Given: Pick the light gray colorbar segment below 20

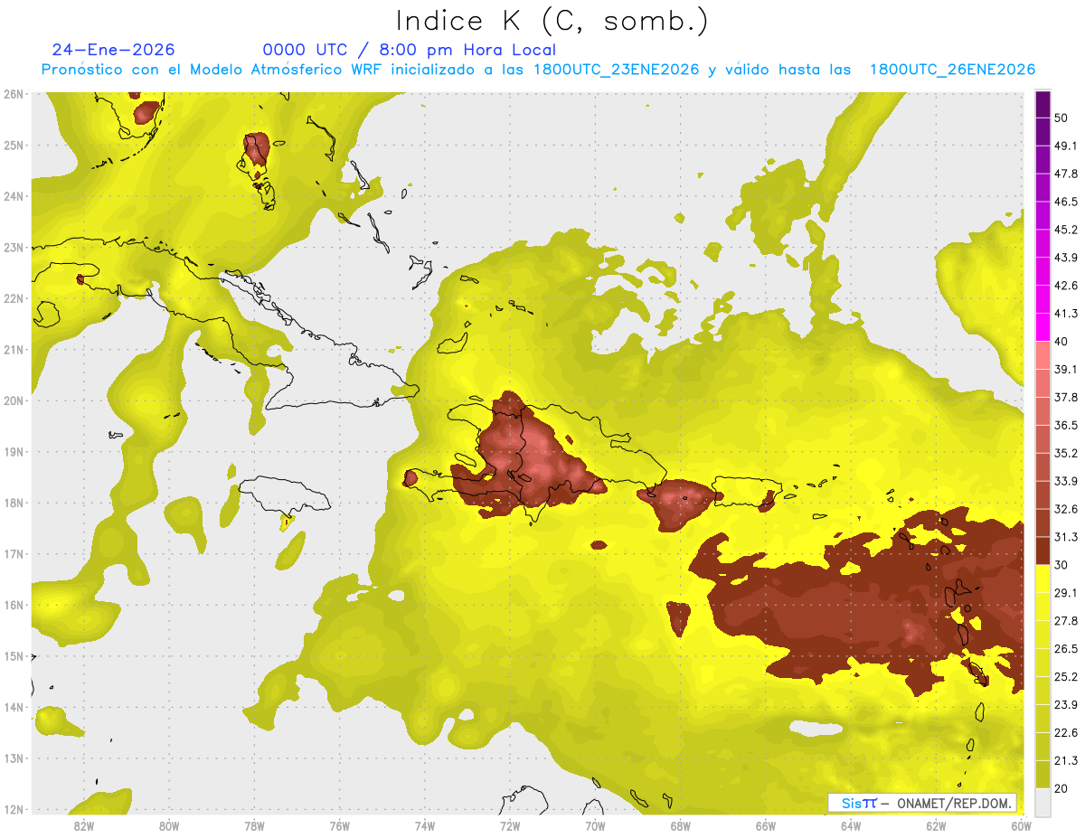Looking at the screenshot, I should 1043,802.
